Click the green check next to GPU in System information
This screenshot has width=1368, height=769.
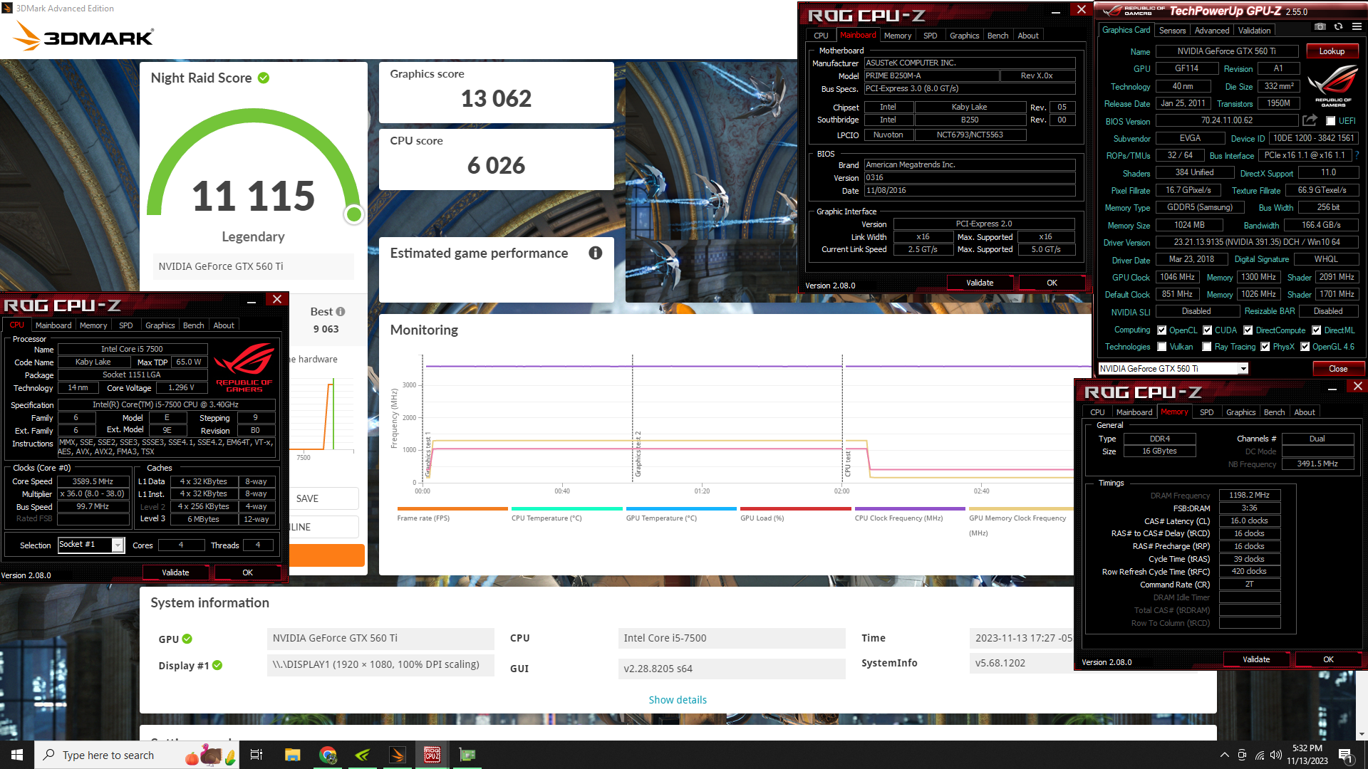coord(187,639)
